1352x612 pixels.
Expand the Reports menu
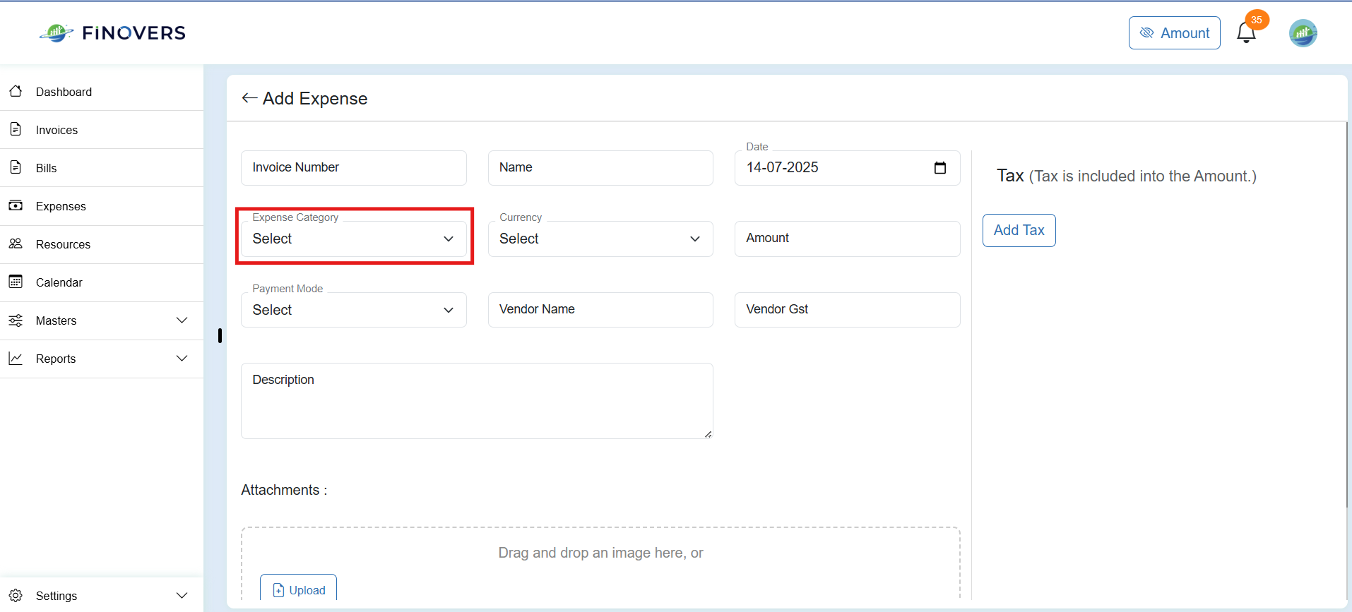102,359
